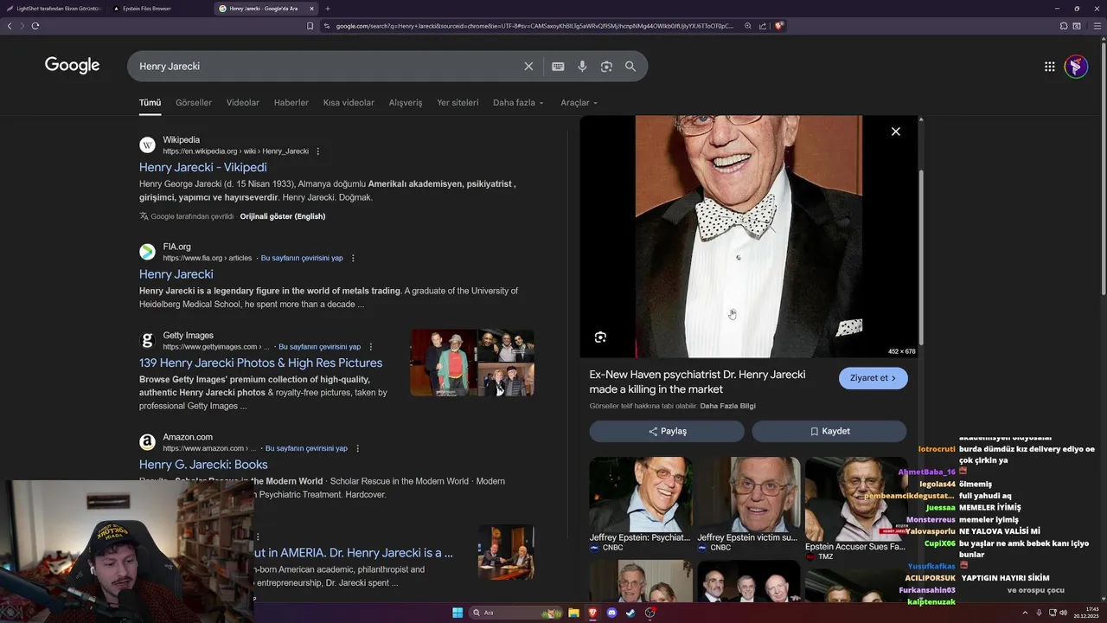Translate the FIA.org page via Bu sayfanın çevirisini yap
1107x623 pixels.
(x=302, y=258)
